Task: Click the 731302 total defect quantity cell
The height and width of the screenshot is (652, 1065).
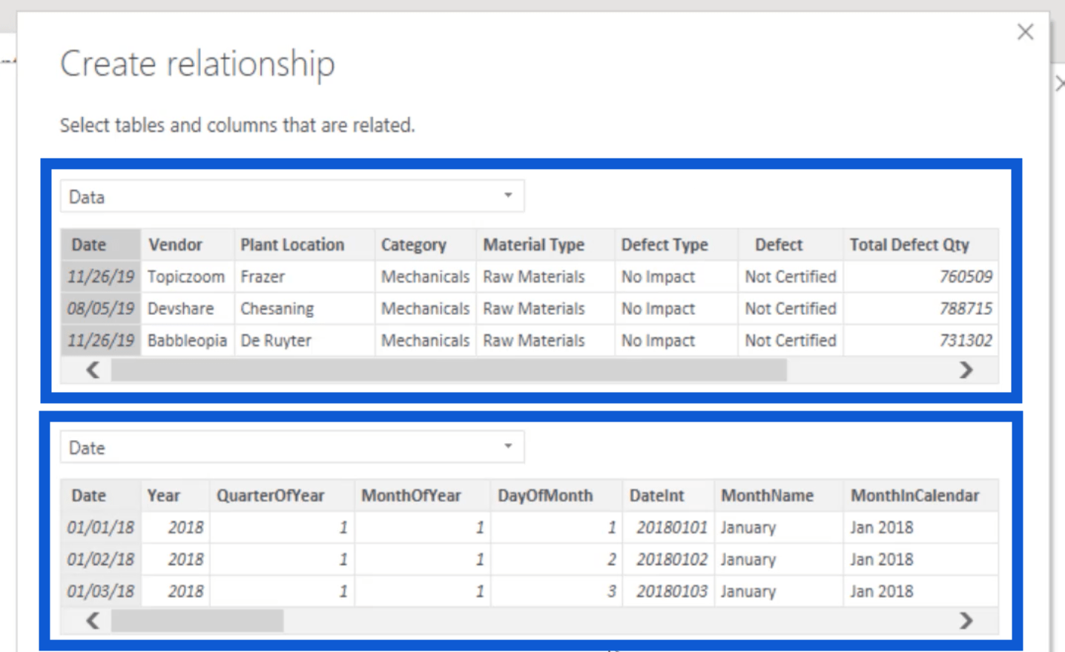Action: (920, 341)
